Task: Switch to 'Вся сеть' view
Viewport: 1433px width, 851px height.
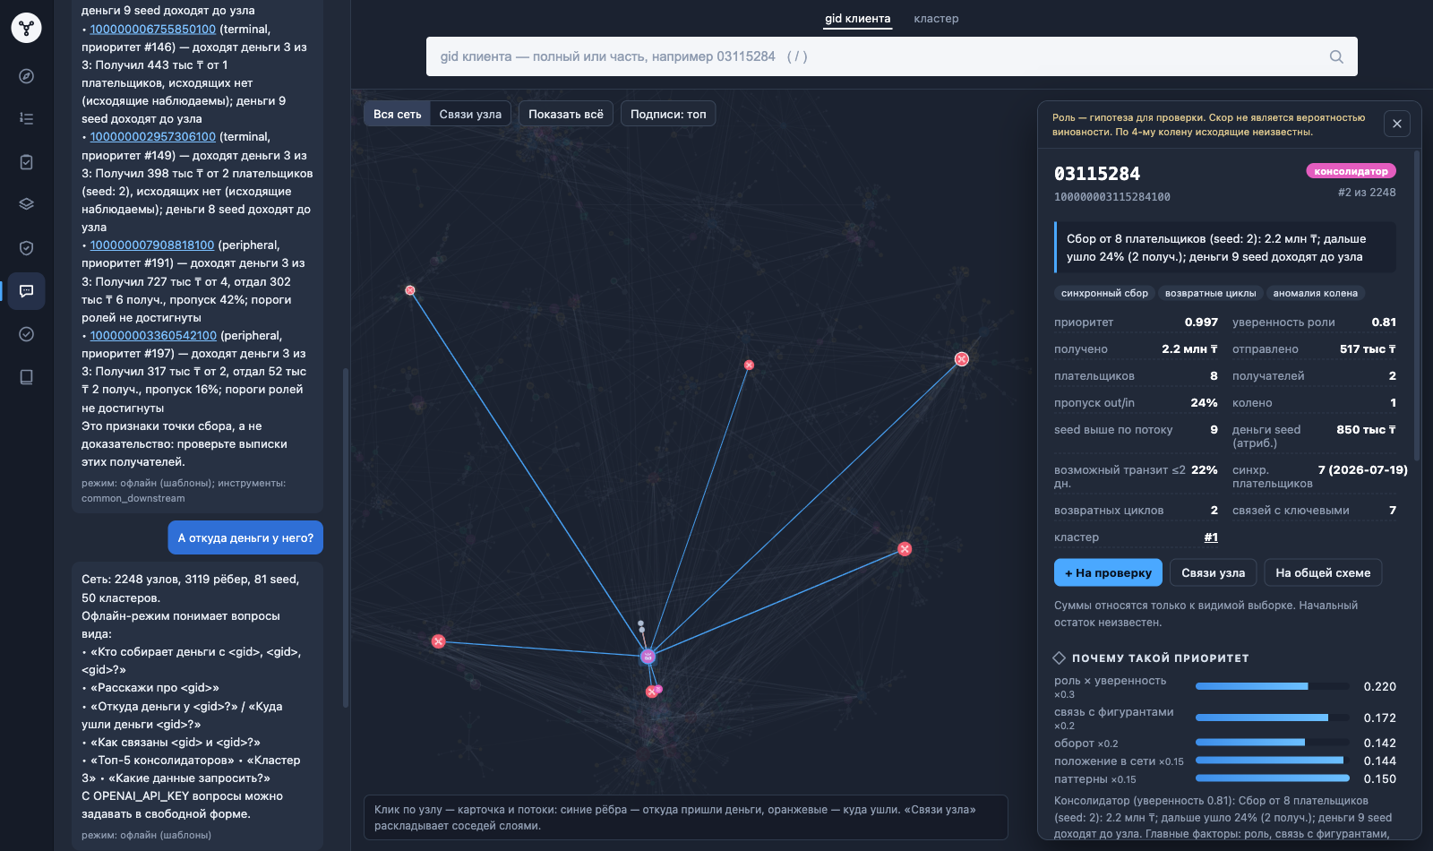Action: point(398,114)
